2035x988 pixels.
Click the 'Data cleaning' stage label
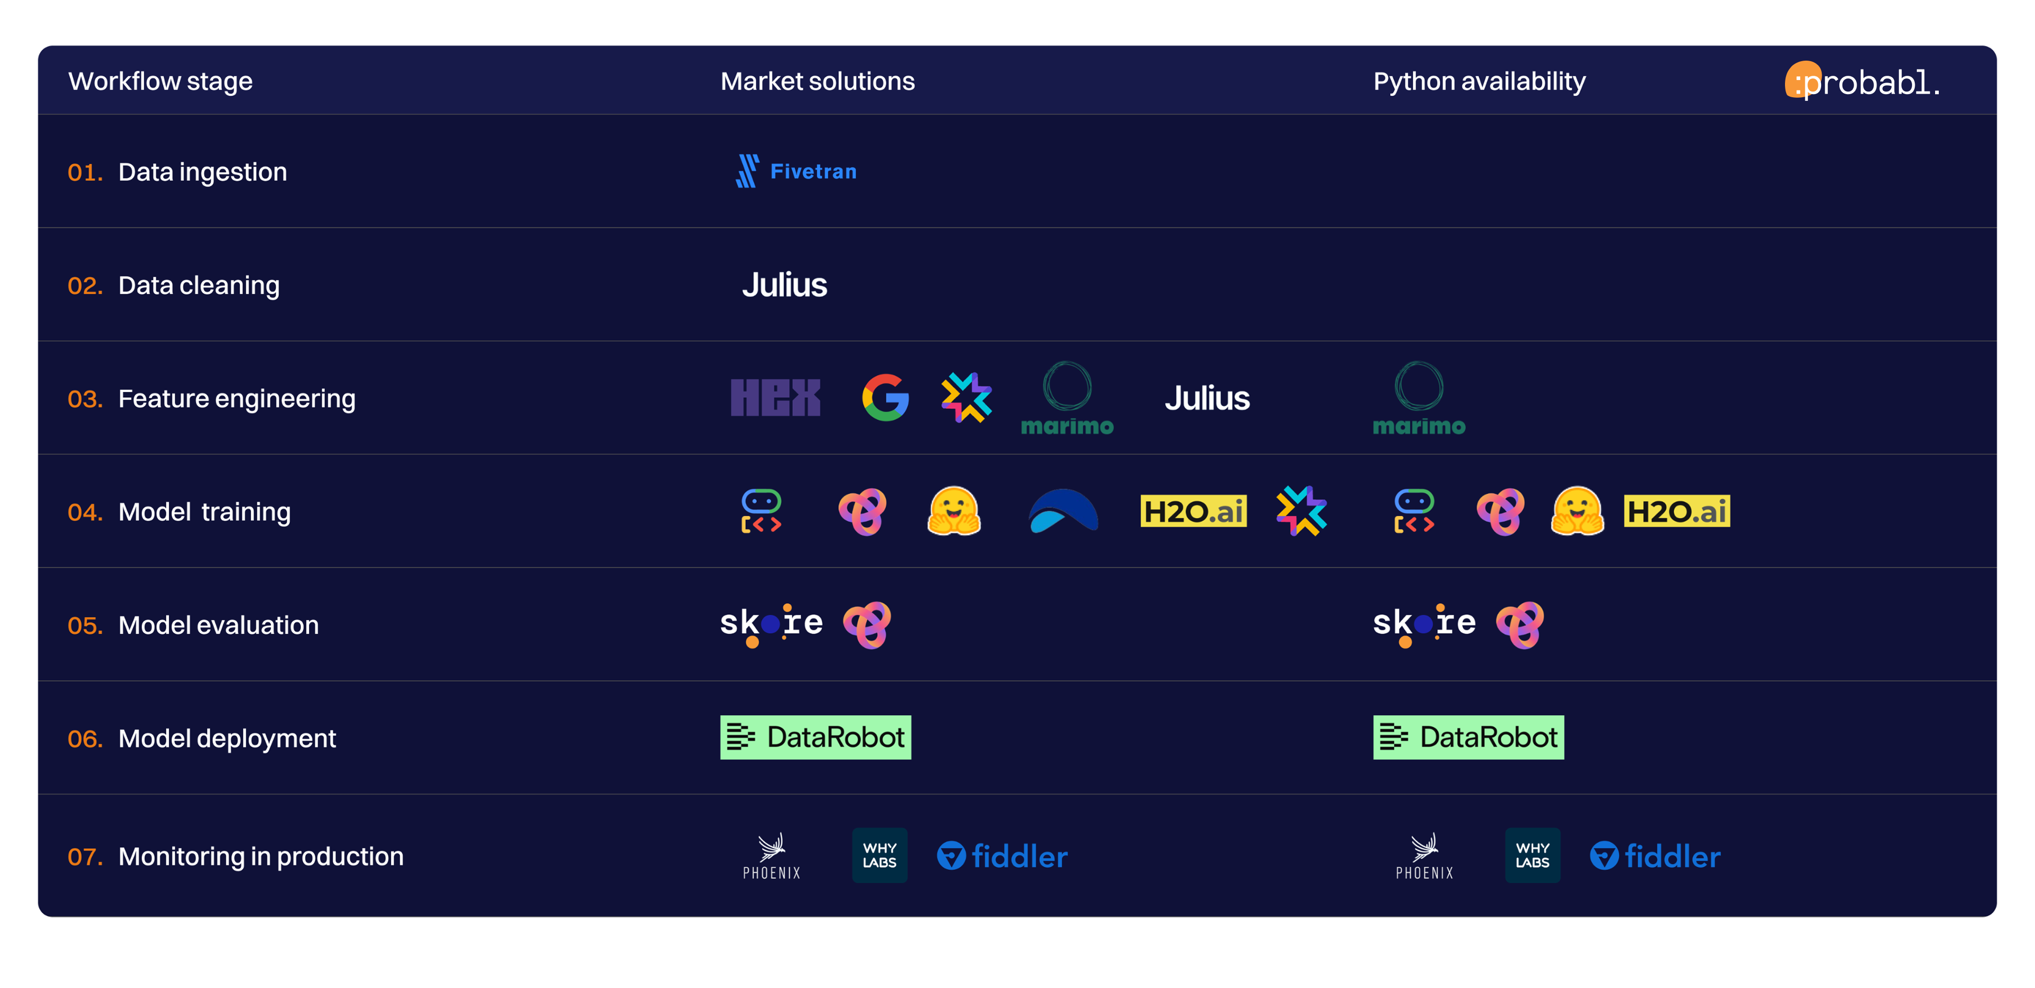(198, 285)
